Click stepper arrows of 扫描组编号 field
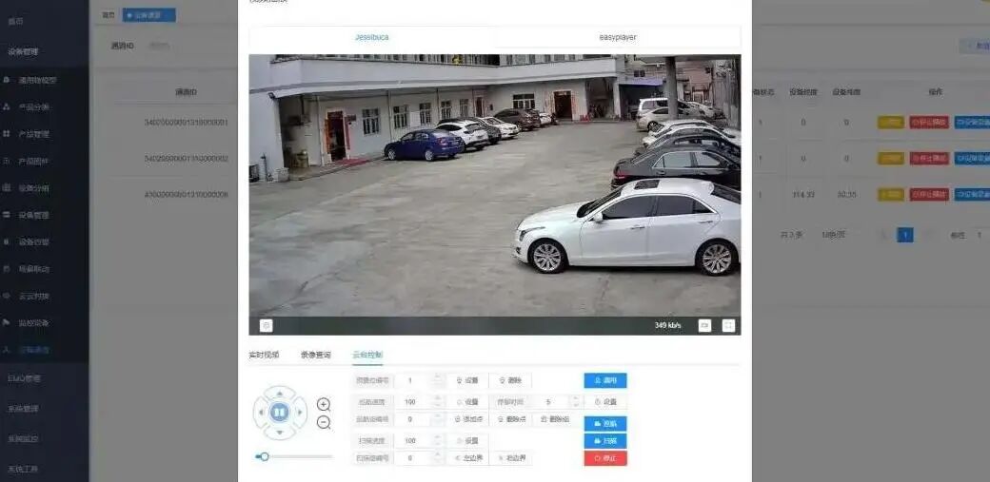This screenshot has height=482, width=990. (438, 458)
